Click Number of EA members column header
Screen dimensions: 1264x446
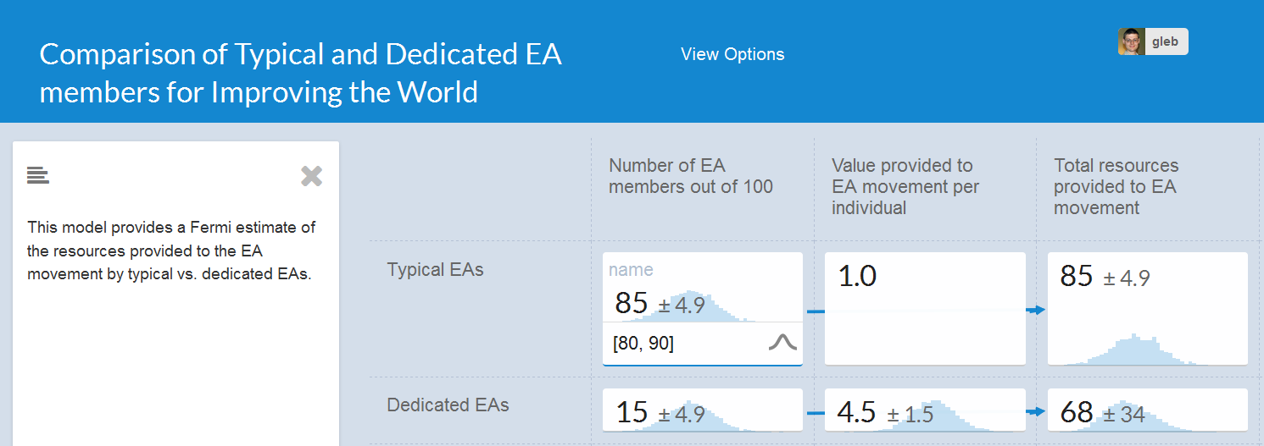tap(691, 176)
